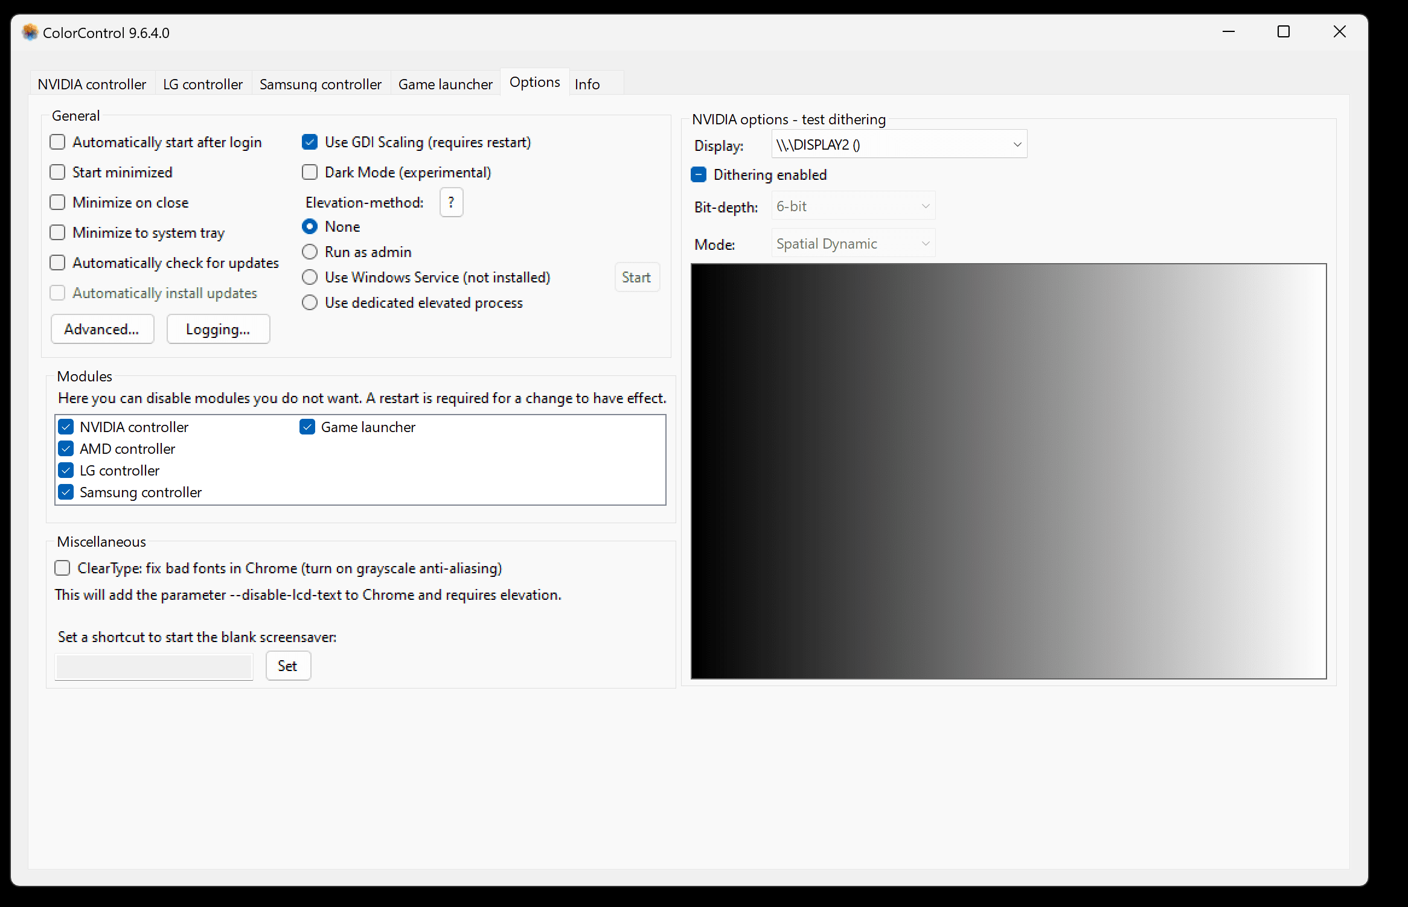Disable the NVIDIA controller module
Image resolution: width=1408 pixels, height=907 pixels.
[66, 427]
